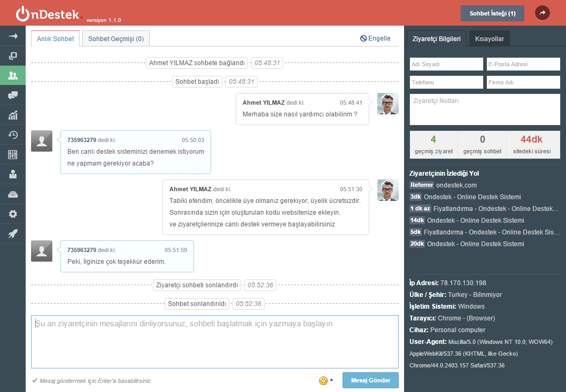Image resolution: width=566 pixels, height=392 pixels.
Task: Open the emoji picker smiley
Action: tap(323, 380)
